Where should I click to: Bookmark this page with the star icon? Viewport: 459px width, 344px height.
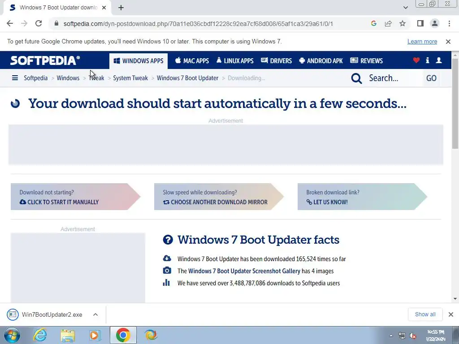[403, 23]
